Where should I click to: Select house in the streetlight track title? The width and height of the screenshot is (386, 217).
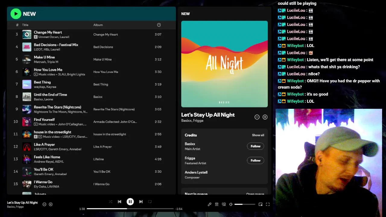pos(52,132)
